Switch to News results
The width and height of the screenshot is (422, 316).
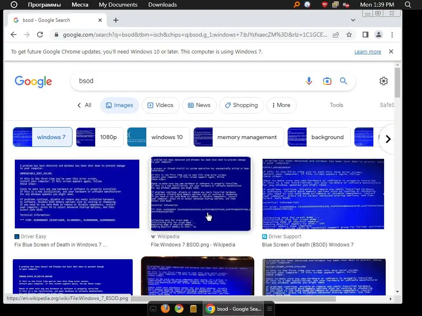[199, 105]
